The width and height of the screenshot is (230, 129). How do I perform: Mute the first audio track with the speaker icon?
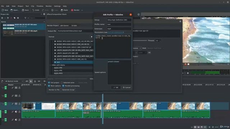coord(16,112)
